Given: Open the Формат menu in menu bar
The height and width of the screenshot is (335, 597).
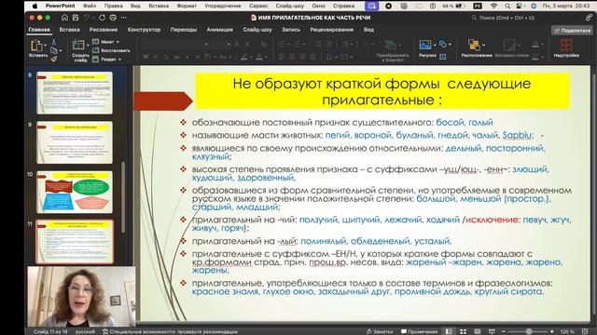Looking at the screenshot, I should pyautogui.click(x=187, y=6).
